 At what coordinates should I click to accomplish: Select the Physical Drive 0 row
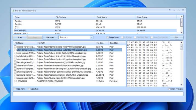(x=95, y=33)
